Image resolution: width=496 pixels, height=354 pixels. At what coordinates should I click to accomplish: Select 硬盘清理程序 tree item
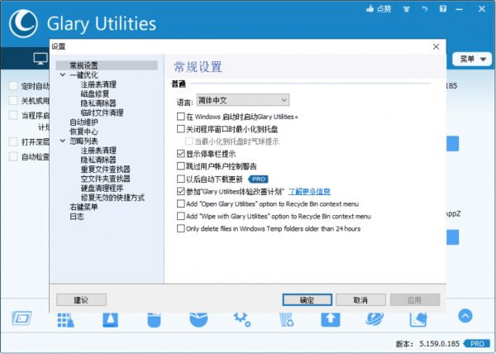click(103, 189)
